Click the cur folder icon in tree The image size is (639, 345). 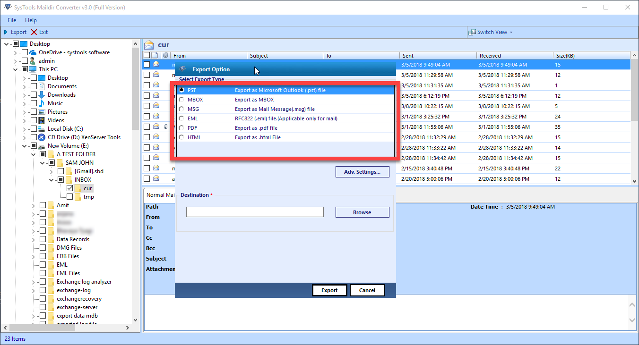pos(78,188)
